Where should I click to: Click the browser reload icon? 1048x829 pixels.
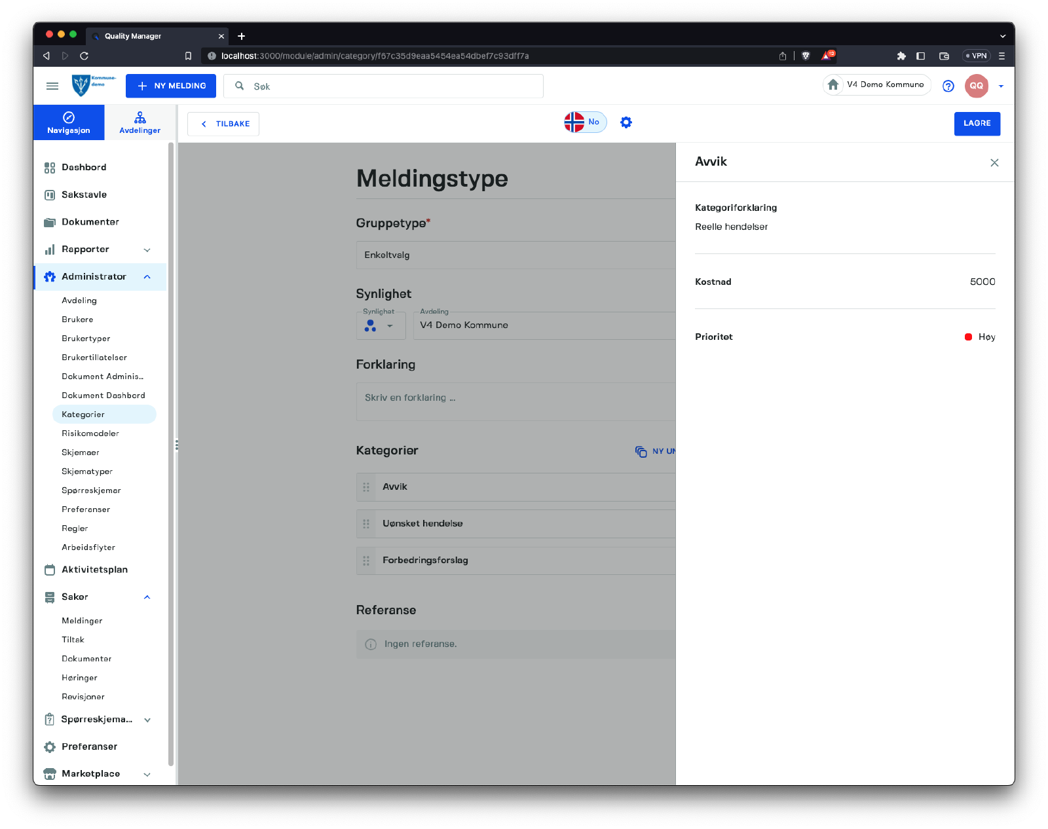[84, 56]
